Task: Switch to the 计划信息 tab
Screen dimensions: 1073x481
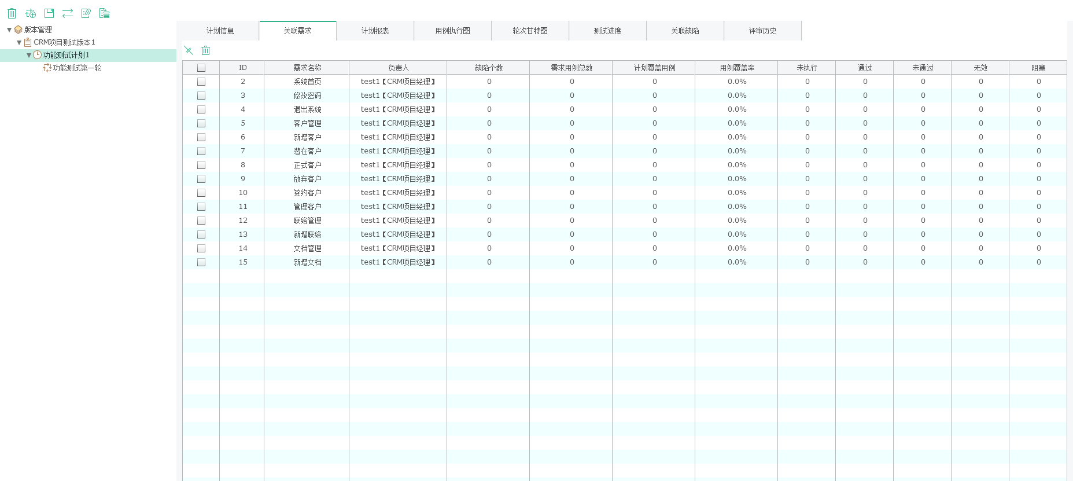Action: pos(220,31)
